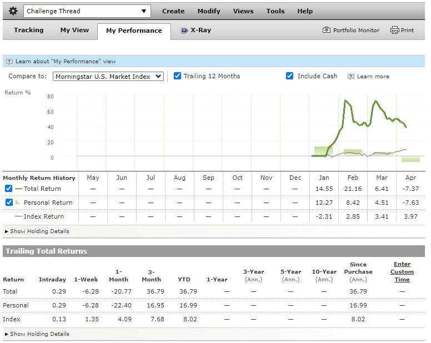Click the May month column header

click(93, 178)
